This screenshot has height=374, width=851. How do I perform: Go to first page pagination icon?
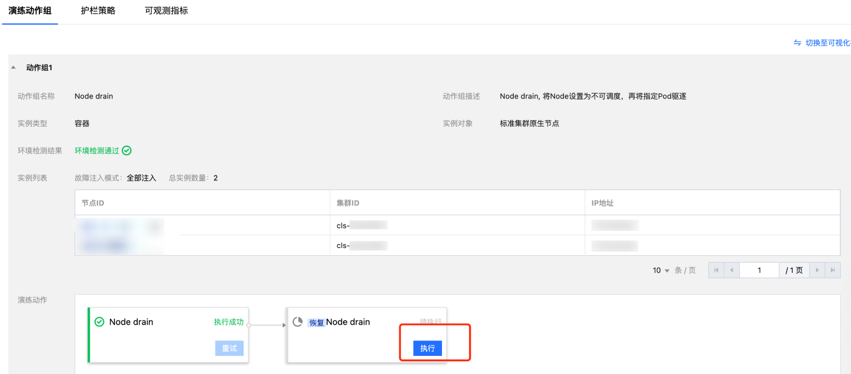pos(716,270)
